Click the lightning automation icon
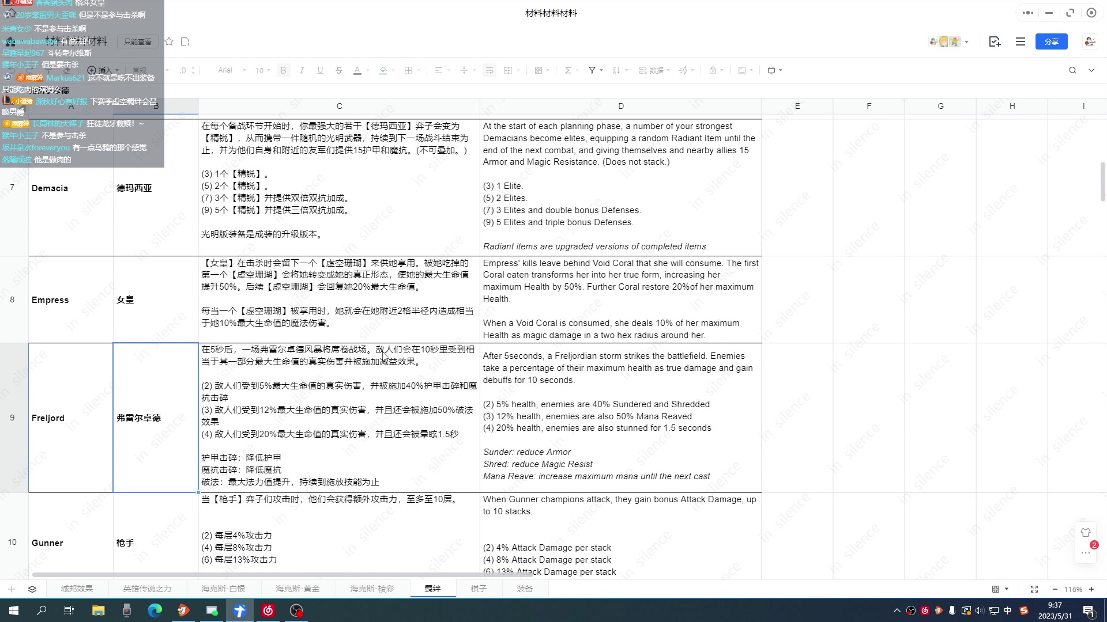 [683, 70]
